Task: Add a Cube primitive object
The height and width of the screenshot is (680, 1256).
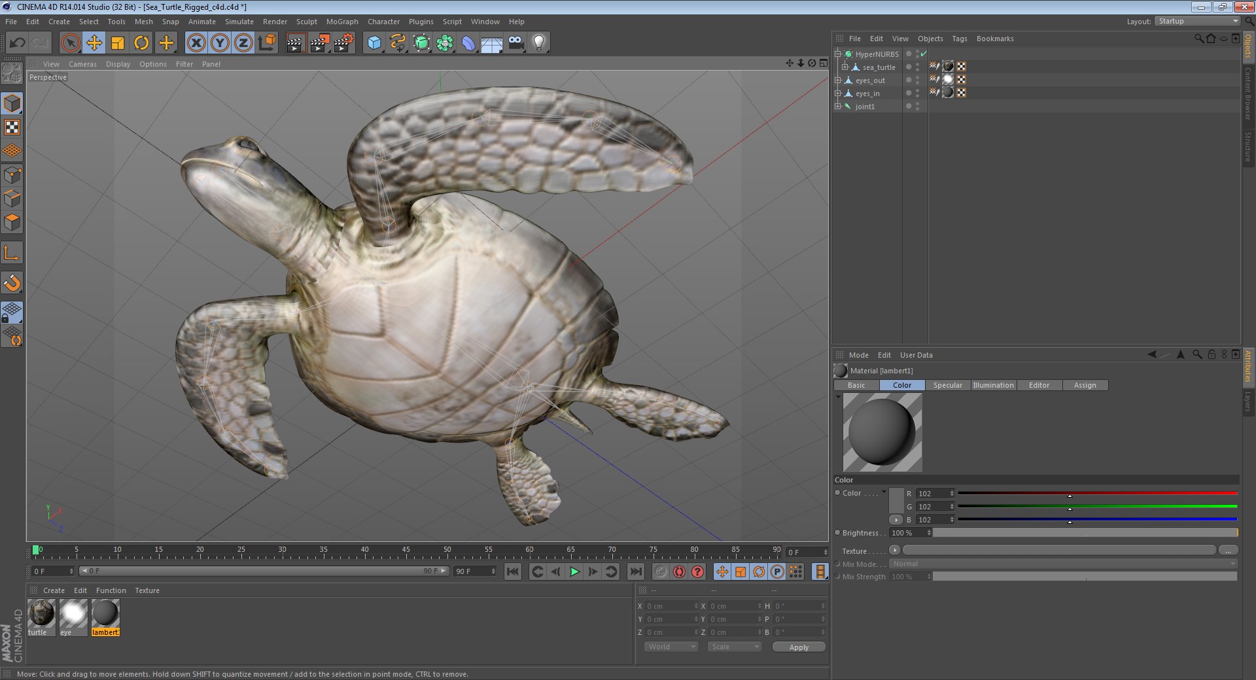Action: [x=374, y=43]
